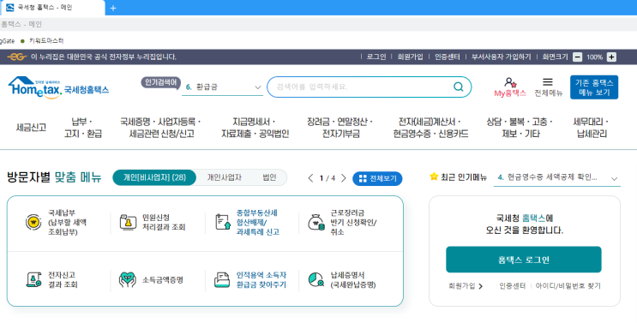This screenshot has width=637, height=323.
Task: Click the search magnifier icon
Action: 459,87
